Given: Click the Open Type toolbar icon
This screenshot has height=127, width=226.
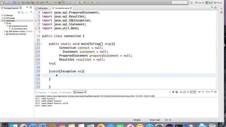Looking at the screenshot, I should click(x=47, y=2).
